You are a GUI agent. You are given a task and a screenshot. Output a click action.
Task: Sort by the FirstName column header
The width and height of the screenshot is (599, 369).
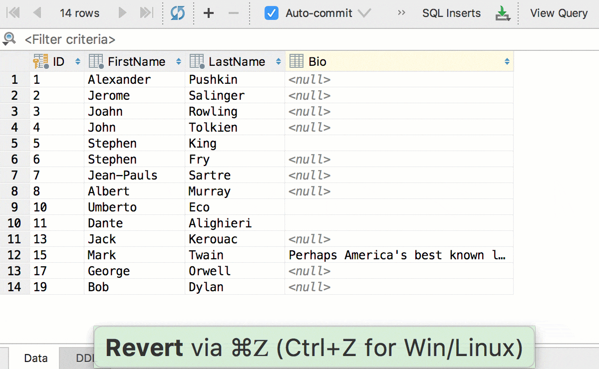point(135,61)
